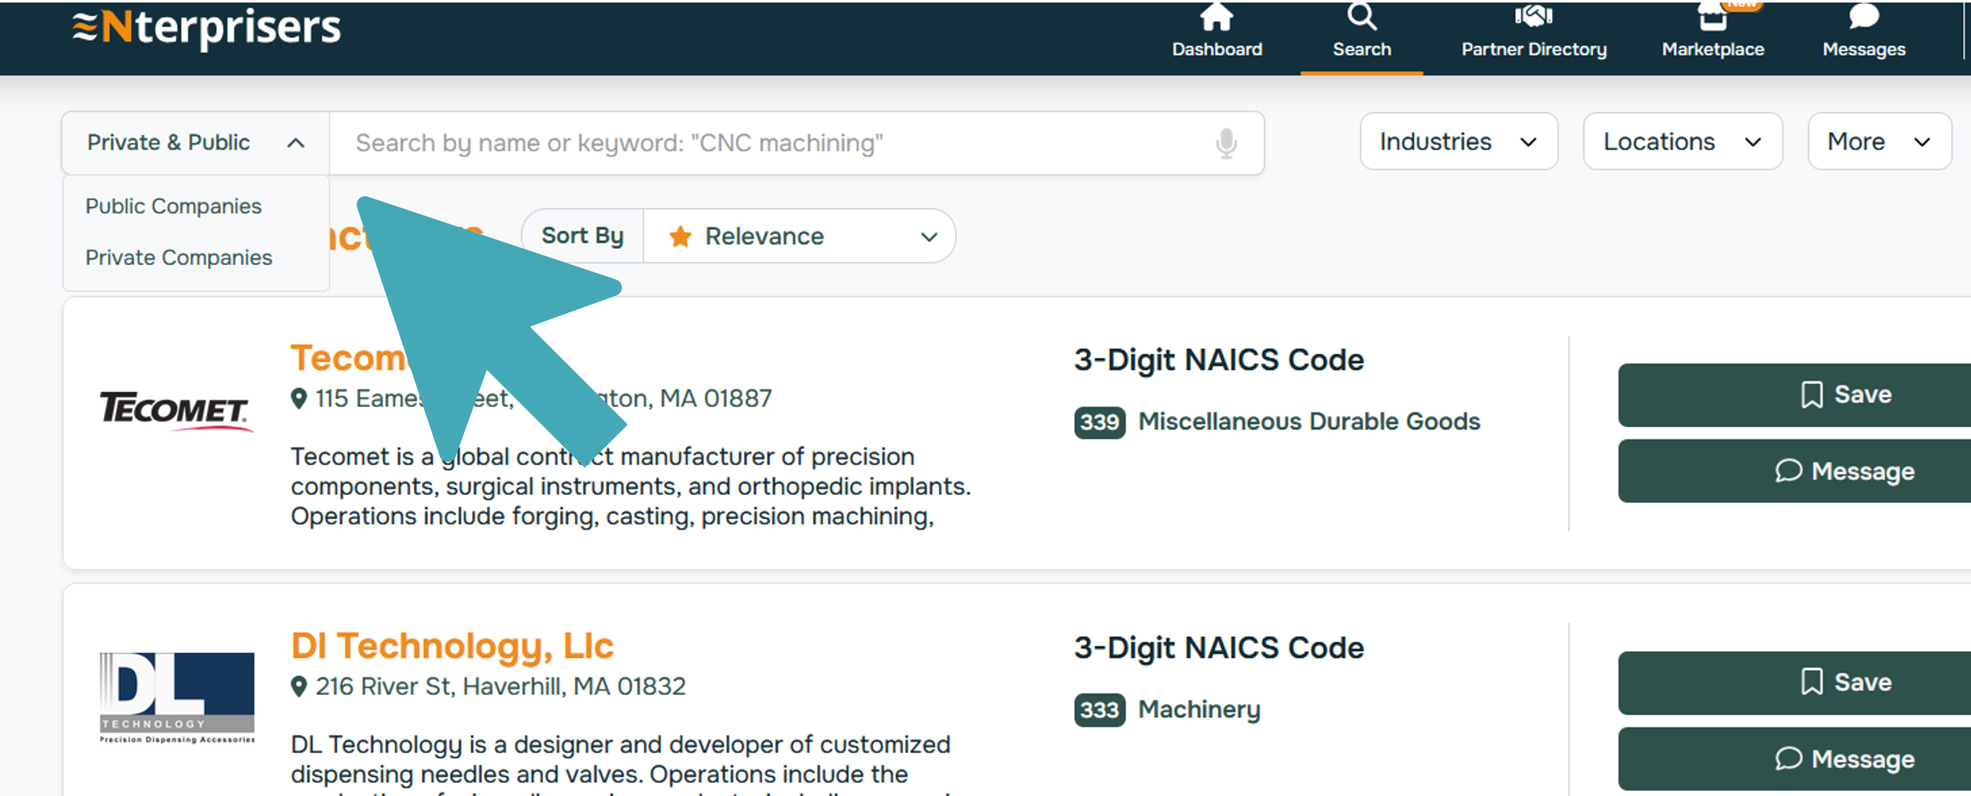Click the Tecomet company logo

click(x=176, y=411)
